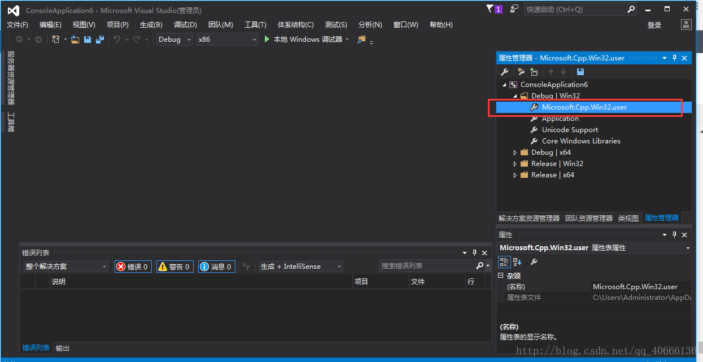
Task: Open the 工具(T) menu
Action: (255, 25)
